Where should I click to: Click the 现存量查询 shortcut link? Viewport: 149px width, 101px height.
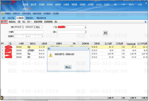[x=47, y=14]
